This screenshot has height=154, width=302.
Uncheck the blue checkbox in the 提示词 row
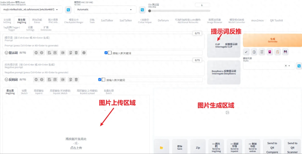tap(106, 53)
